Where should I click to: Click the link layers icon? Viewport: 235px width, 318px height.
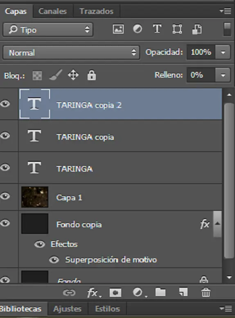pyautogui.click(x=69, y=293)
